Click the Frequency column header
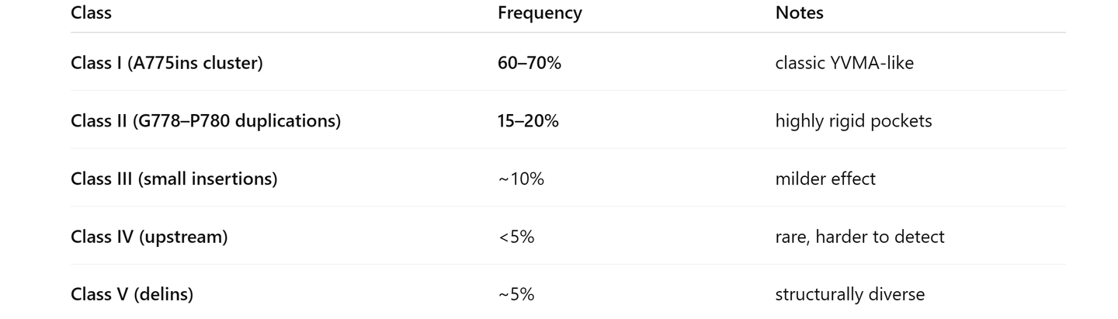The height and width of the screenshot is (319, 1118). pos(540,12)
